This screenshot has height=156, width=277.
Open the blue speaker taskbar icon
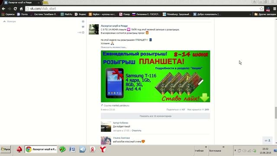click(82, 149)
